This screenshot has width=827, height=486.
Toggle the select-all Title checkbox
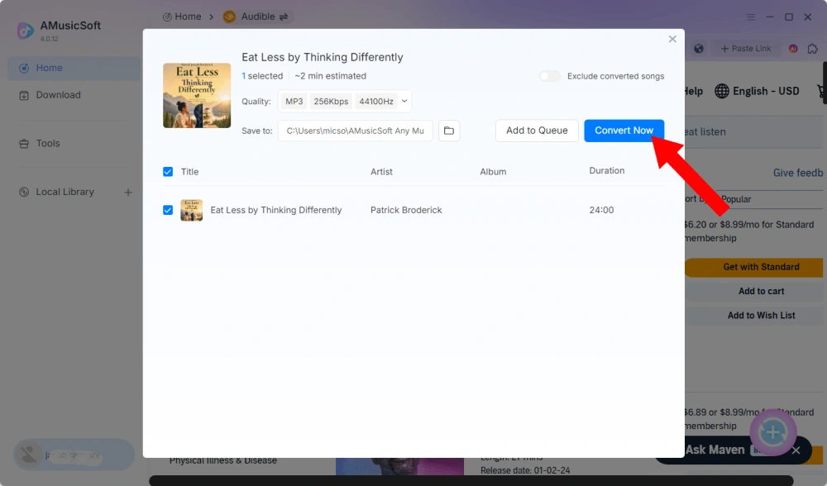tap(168, 172)
